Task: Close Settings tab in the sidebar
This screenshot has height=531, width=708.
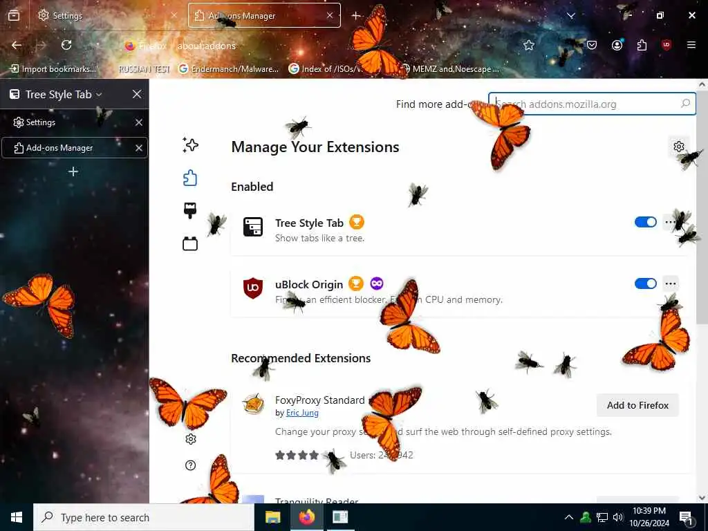Action: 138,122
